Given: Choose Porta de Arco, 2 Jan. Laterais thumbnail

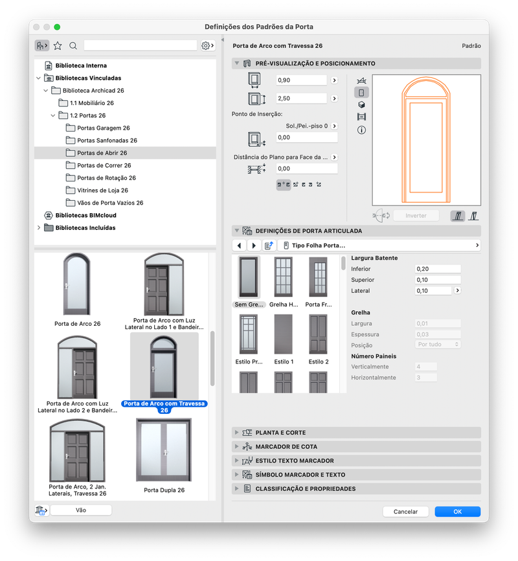Looking at the screenshot, I should pyautogui.click(x=77, y=451).
